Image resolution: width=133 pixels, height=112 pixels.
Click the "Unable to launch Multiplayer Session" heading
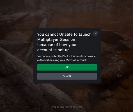pyautogui.click(x=64, y=37)
